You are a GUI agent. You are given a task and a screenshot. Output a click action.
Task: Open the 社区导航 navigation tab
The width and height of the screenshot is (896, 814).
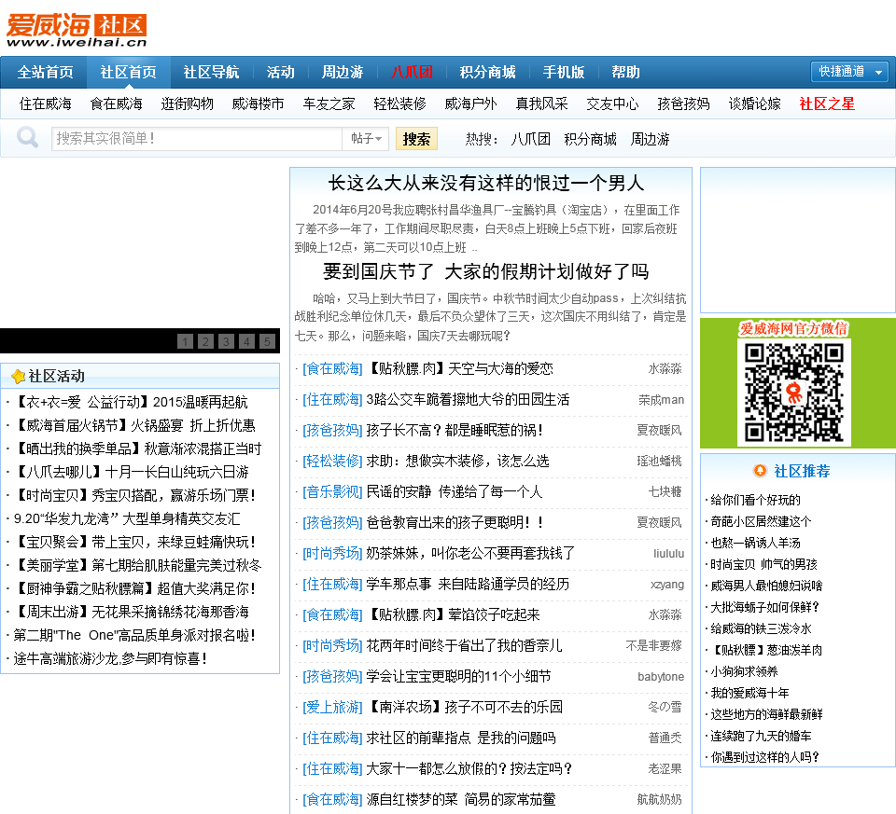pos(211,72)
